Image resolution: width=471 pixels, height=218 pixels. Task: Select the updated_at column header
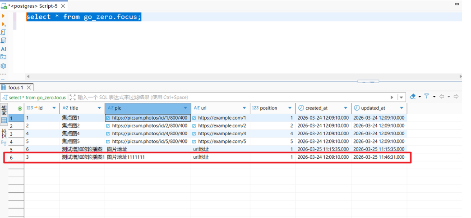click(379, 108)
